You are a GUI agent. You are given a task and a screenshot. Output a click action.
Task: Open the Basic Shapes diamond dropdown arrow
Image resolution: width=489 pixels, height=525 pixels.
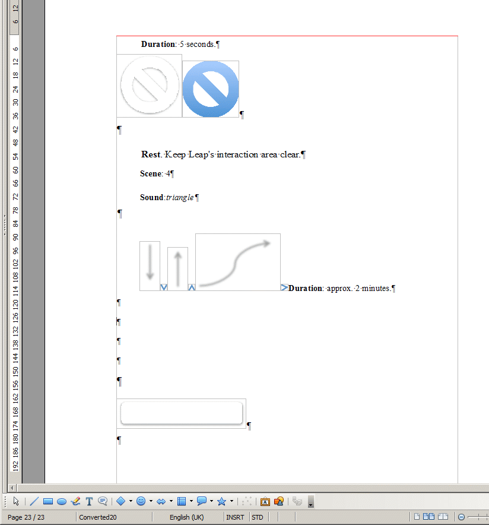pyautogui.click(x=131, y=501)
